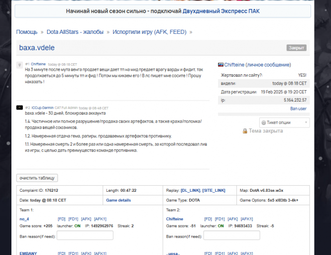
Task: Click [AFK] for Team 2 Chifteine
Action: 232,219
